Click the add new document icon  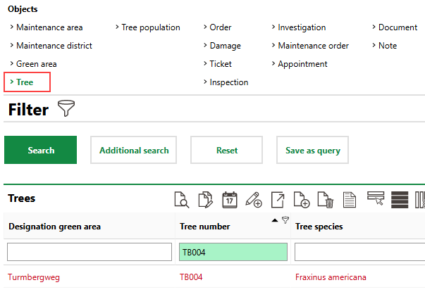[x=301, y=200]
